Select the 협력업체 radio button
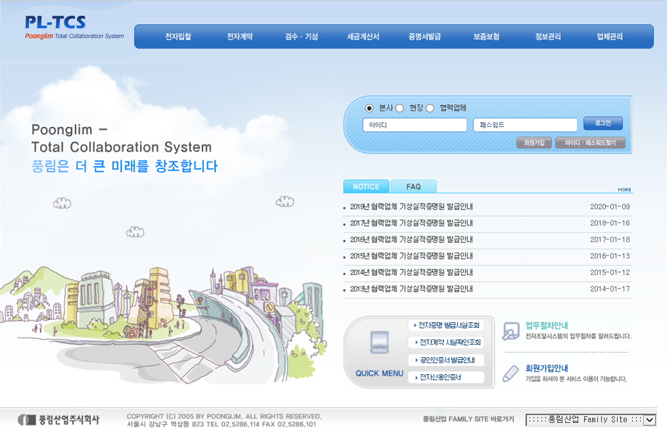Screen dimensions: 667x440 (x=430, y=108)
